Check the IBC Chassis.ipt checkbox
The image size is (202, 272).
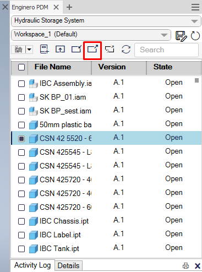[21, 221]
